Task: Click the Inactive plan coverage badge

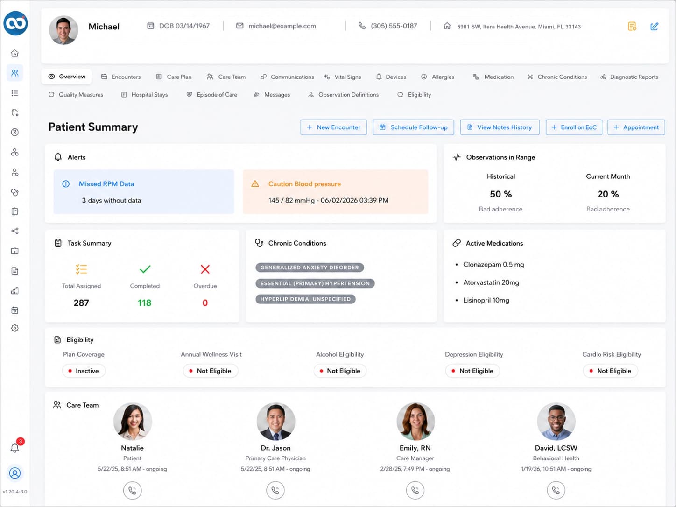Action: point(84,371)
